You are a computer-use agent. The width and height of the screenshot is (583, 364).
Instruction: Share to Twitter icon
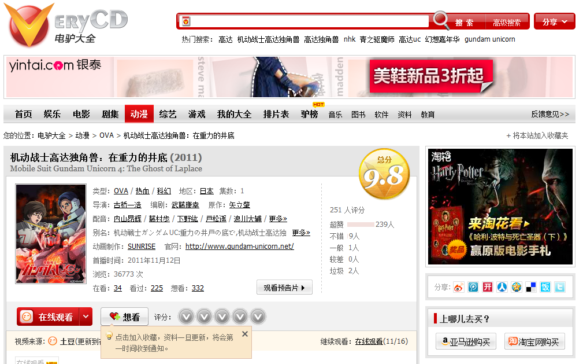[560, 287]
